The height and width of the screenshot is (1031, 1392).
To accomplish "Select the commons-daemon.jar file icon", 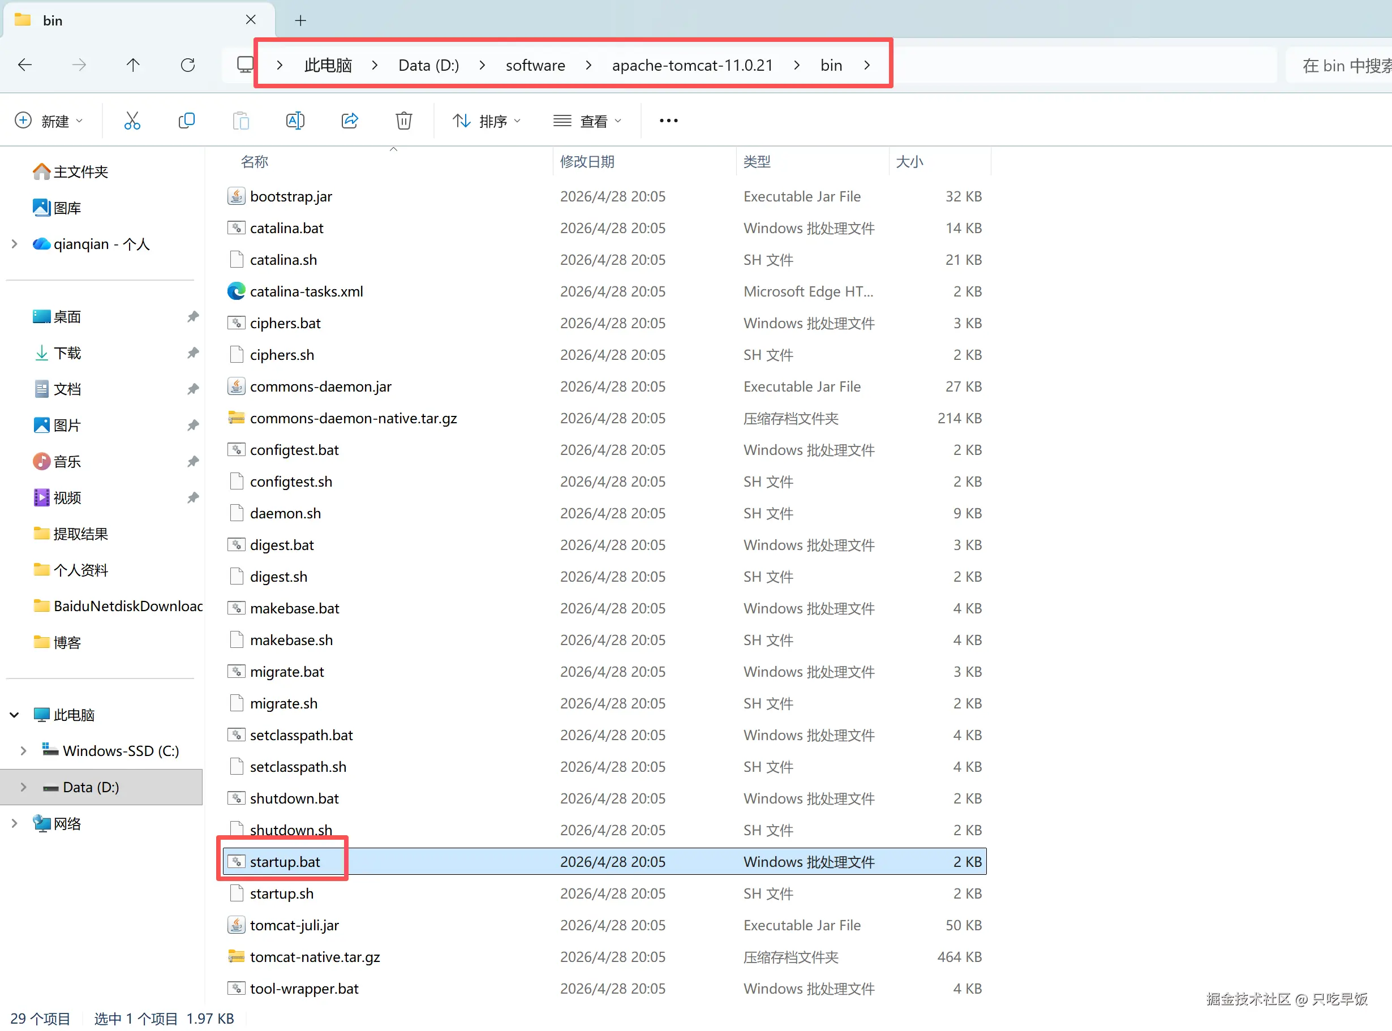I will tap(237, 387).
